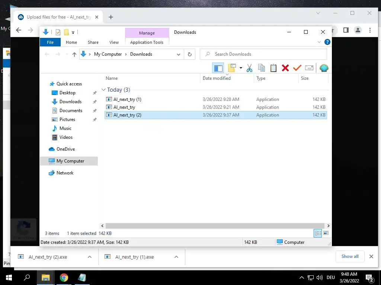Click the Manage contextual tab
This screenshot has height=285, width=381.
coord(147,33)
